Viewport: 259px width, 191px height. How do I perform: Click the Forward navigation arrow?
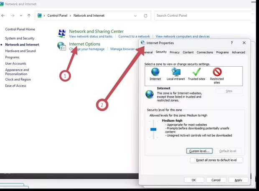[13, 16]
